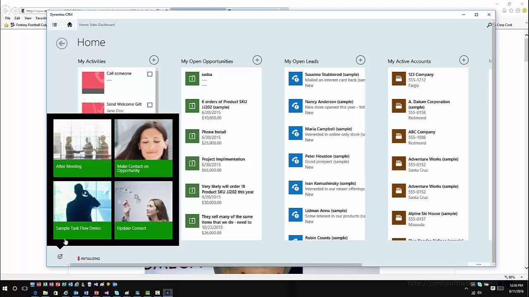Check the Send Welcome Gift checkbox
Image resolution: width=529 pixels, height=297 pixels.
[150, 105]
